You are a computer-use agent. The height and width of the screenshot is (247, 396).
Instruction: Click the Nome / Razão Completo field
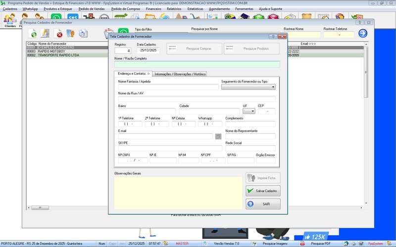(x=197, y=64)
